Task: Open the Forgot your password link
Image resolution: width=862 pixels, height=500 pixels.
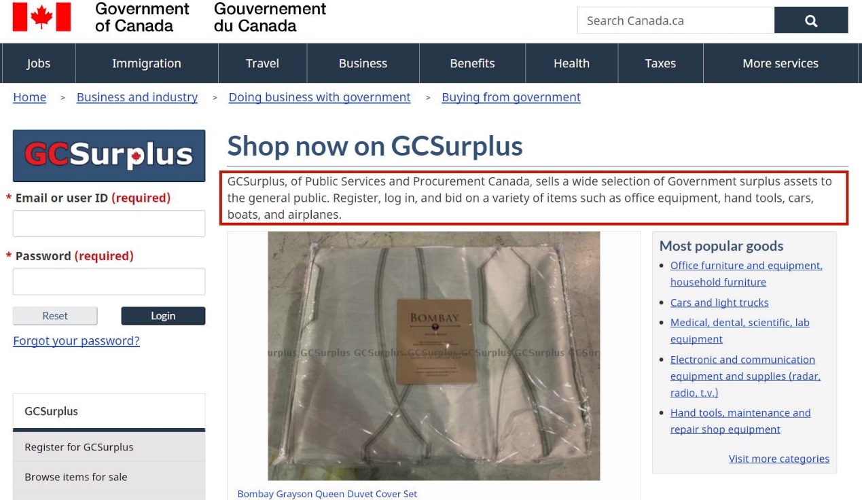Action: 76,341
